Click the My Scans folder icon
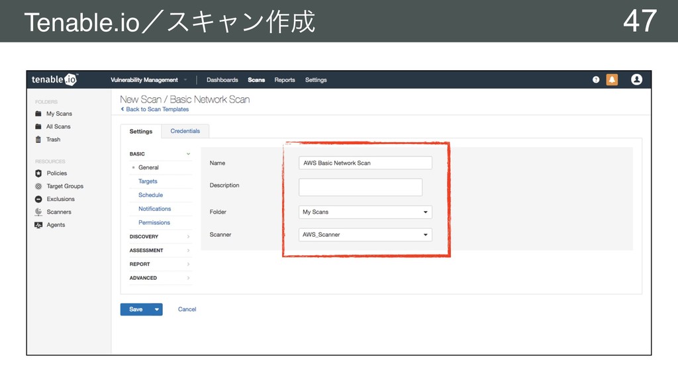Screen dimensions: 678x381 click(x=38, y=114)
